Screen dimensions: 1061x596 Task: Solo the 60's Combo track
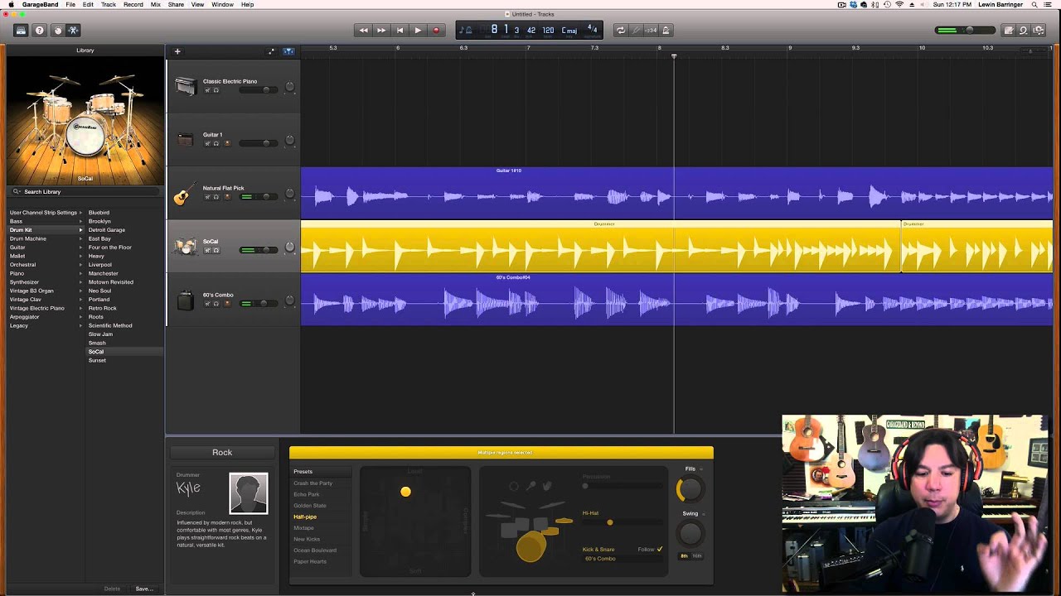click(x=216, y=303)
